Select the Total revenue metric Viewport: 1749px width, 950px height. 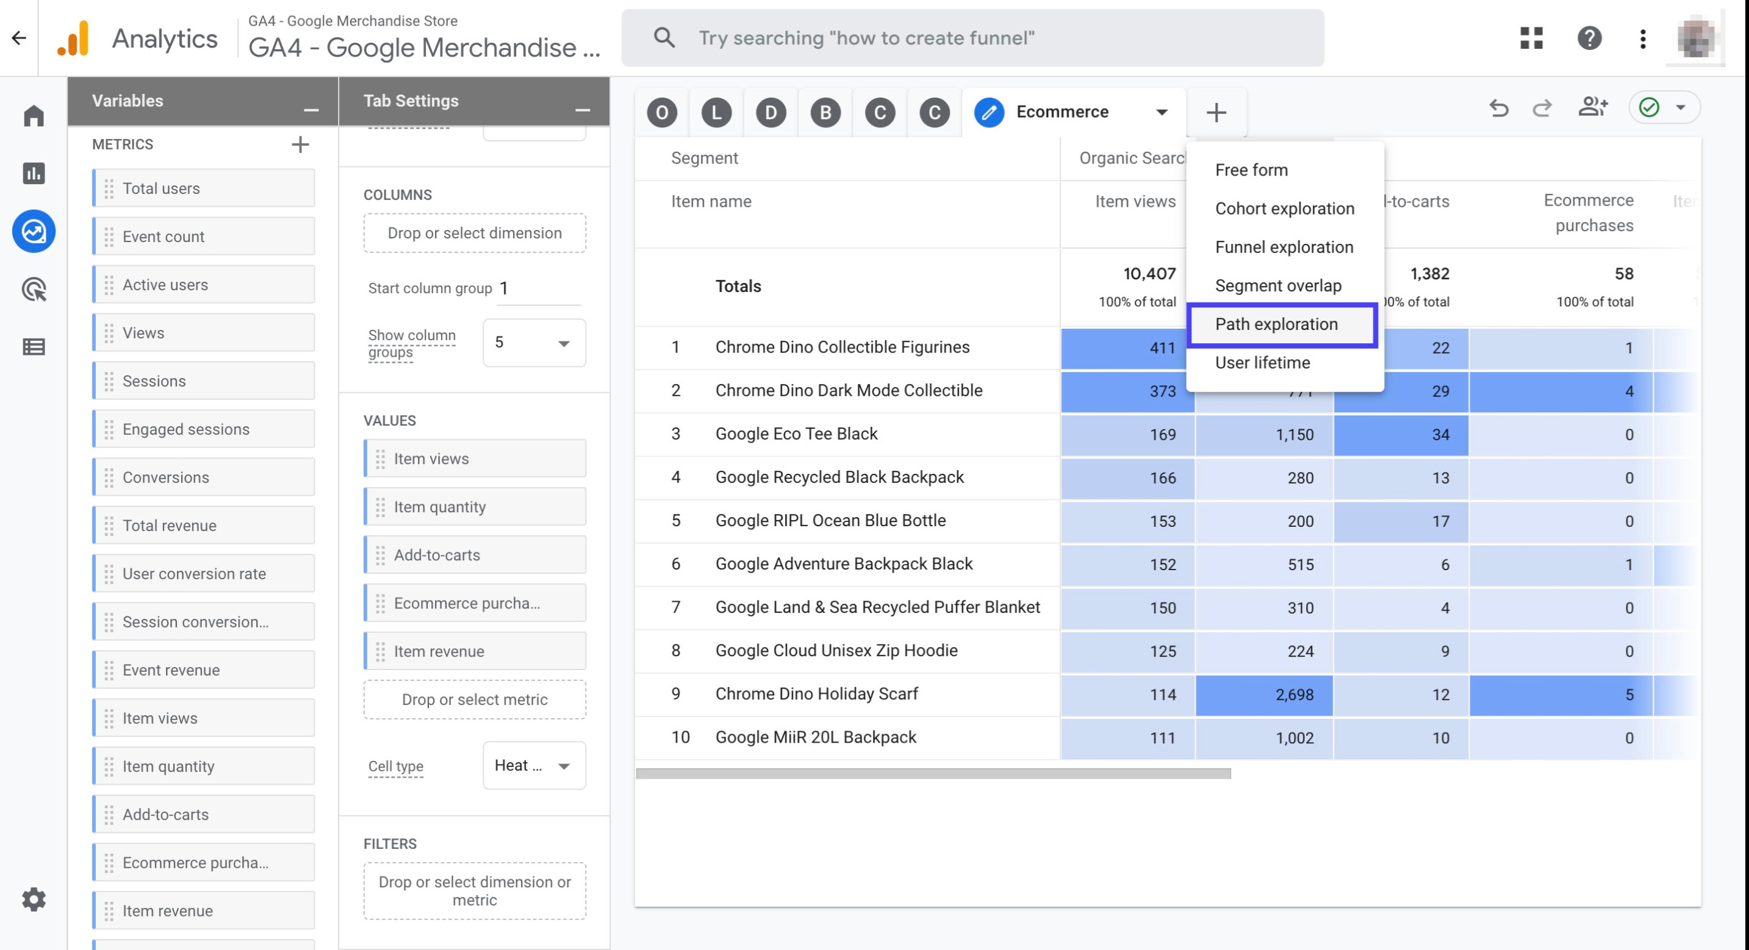[204, 525]
